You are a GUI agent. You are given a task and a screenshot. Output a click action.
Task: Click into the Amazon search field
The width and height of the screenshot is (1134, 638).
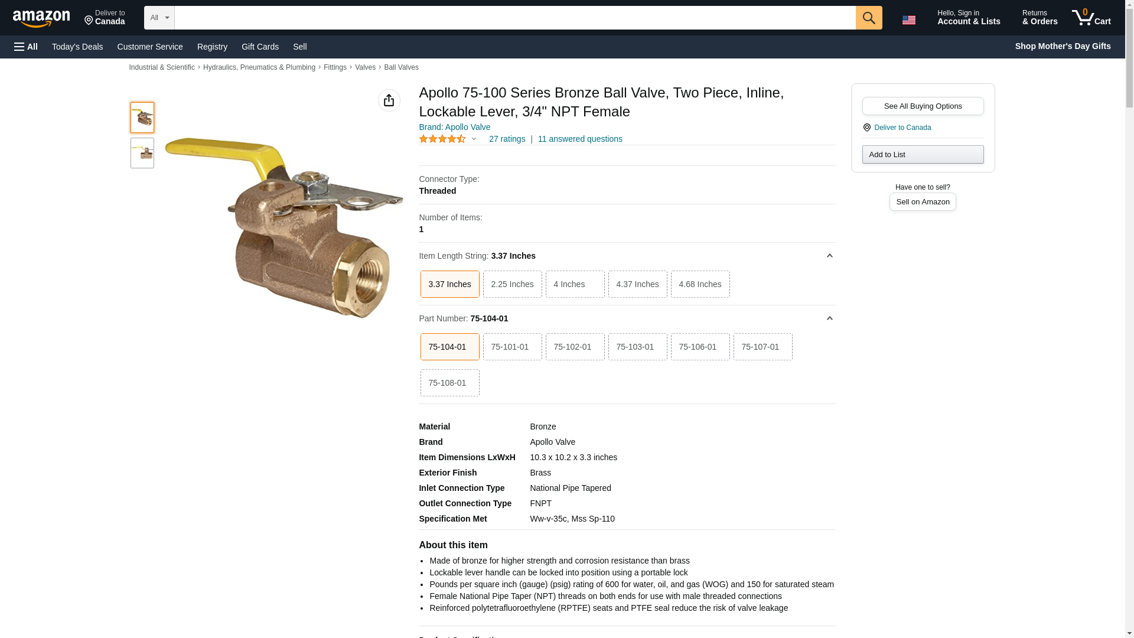[514, 18]
